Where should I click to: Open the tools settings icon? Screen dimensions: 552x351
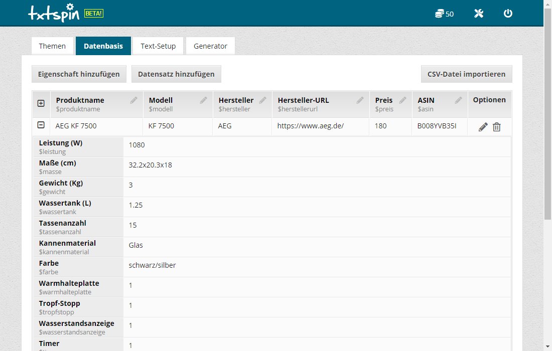coord(478,14)
